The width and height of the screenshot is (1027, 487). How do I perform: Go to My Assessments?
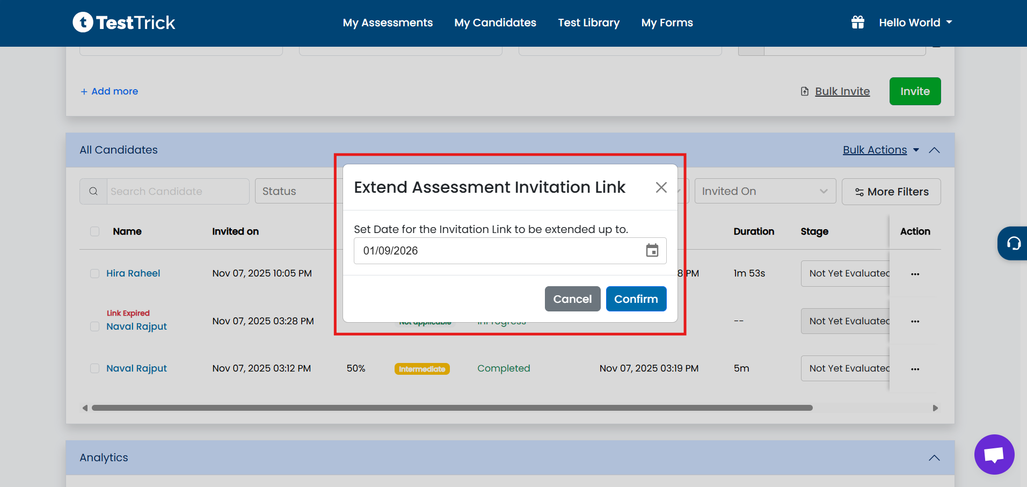point(388,23)
